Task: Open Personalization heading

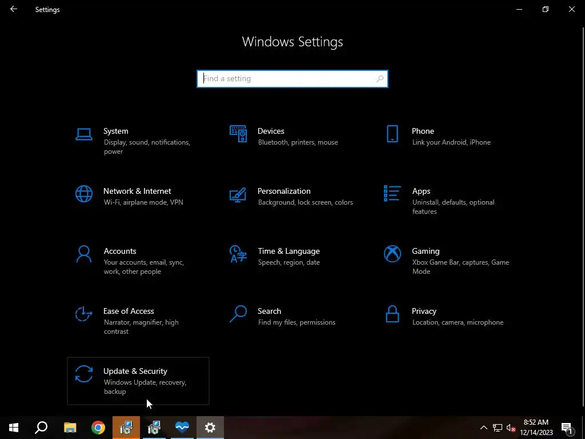Action: (284, 191)
